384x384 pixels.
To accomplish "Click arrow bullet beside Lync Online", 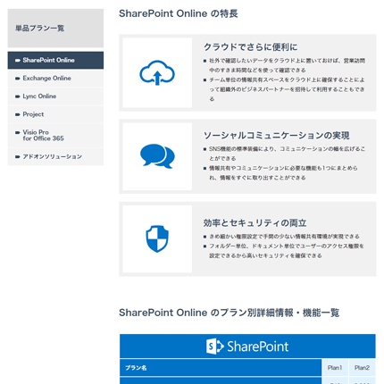I will [x=18, y=96].
